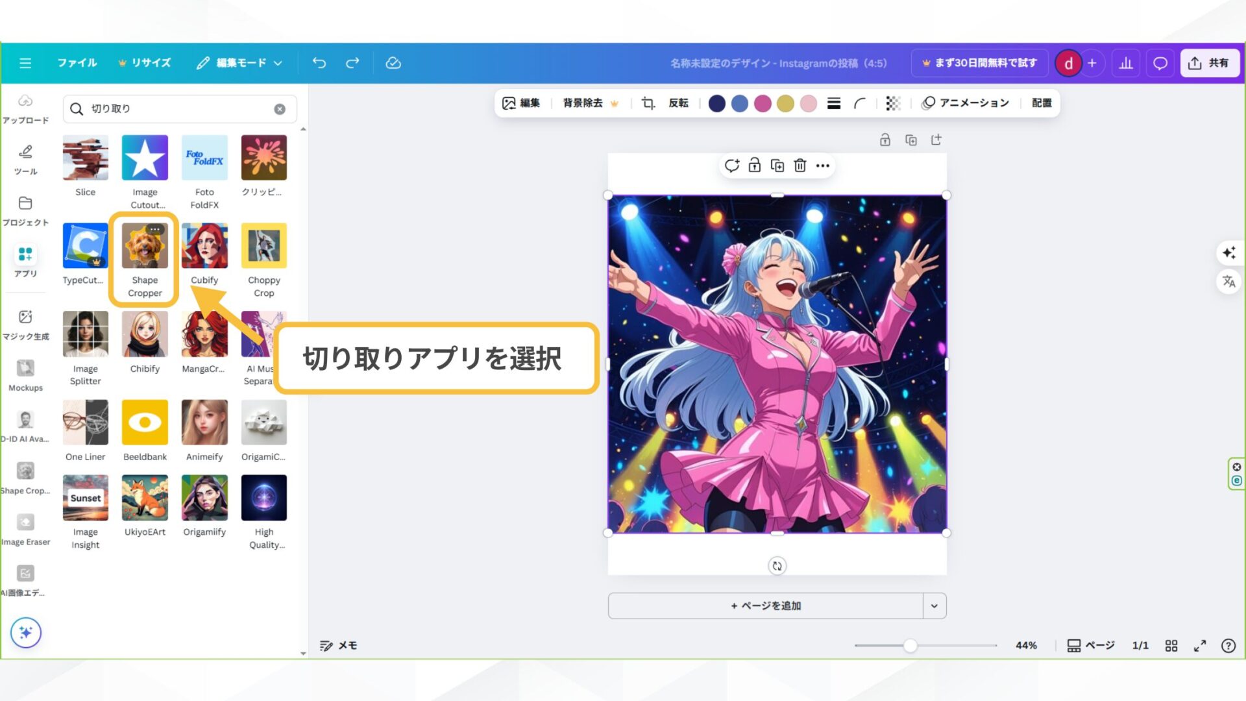
Task: Open the マジック生成 panel
Action: 25,323
